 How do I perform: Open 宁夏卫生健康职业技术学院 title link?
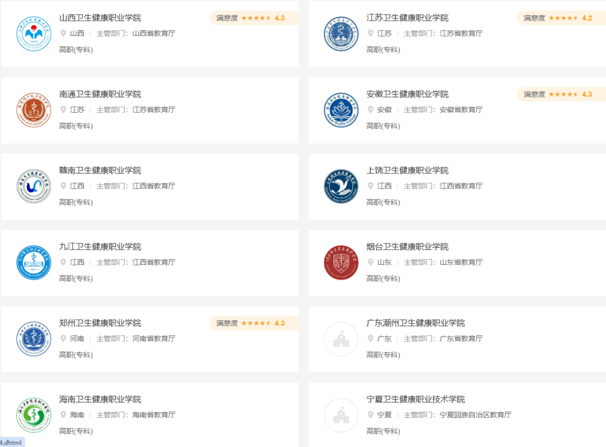point(415,399)
